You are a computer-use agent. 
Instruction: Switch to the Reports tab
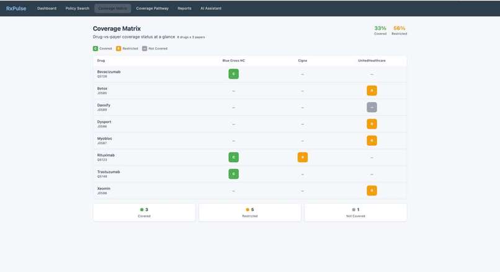coord(184,8)
